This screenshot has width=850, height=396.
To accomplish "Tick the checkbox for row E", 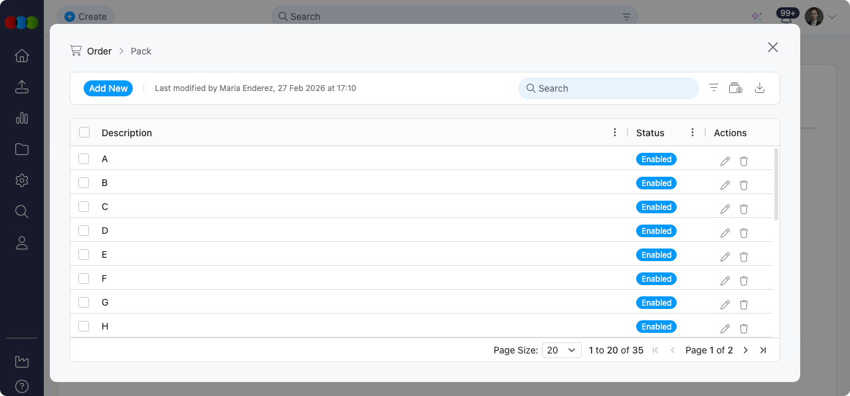I will click(84, 254).
